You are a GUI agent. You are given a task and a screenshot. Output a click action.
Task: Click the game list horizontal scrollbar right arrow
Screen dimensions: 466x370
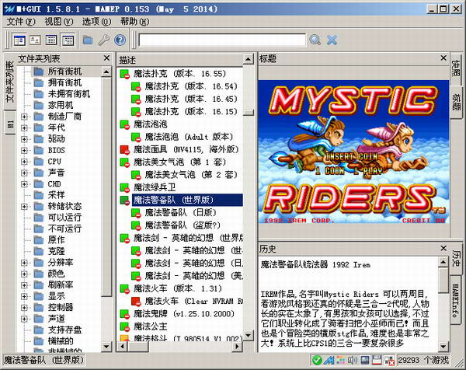click(237, 346)
